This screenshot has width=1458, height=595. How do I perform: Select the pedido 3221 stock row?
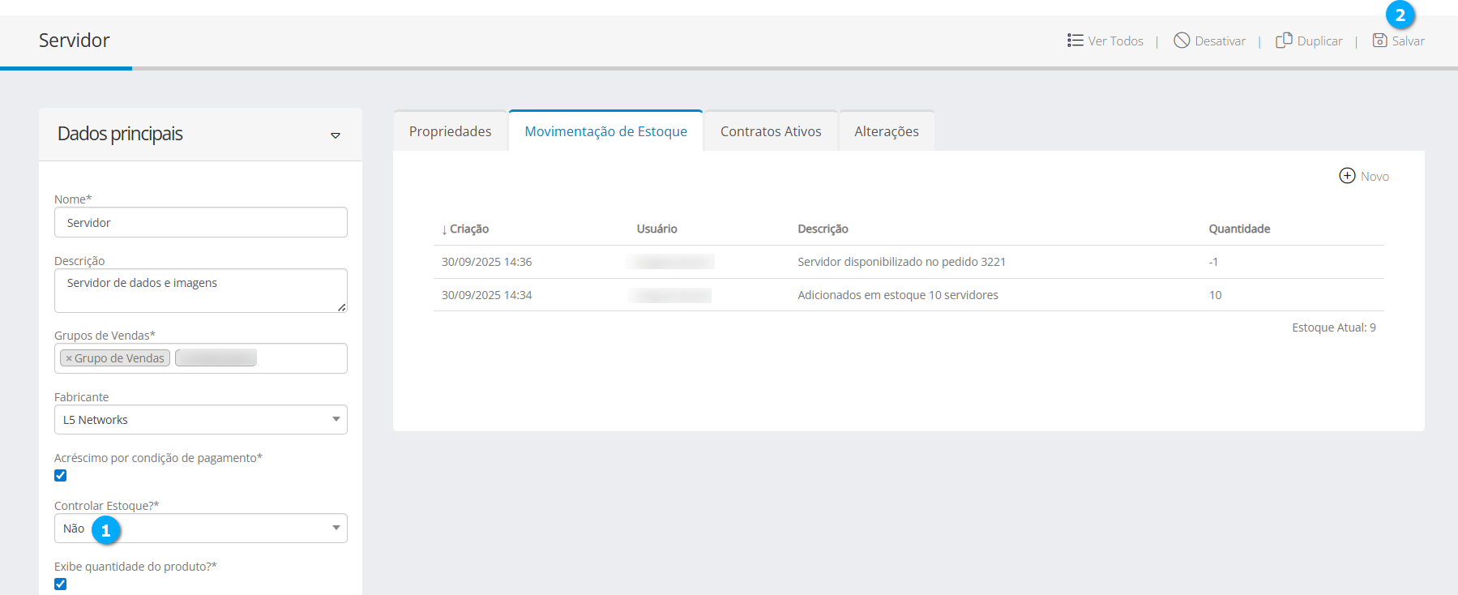point(900,262)
